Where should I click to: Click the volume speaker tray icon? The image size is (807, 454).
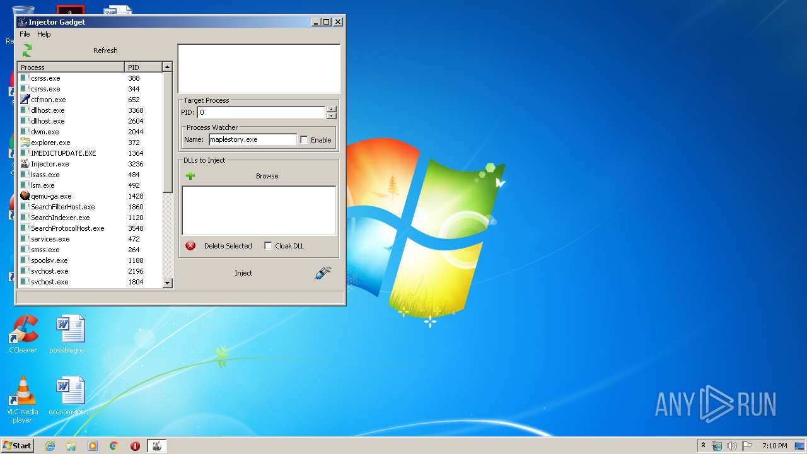tap(732, 446)
